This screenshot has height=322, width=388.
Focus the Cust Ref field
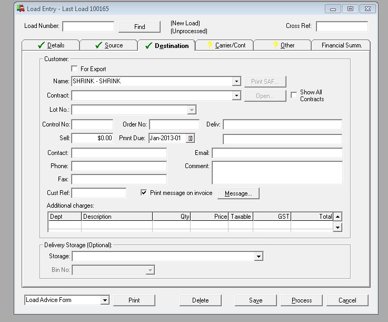pos(99,193)
